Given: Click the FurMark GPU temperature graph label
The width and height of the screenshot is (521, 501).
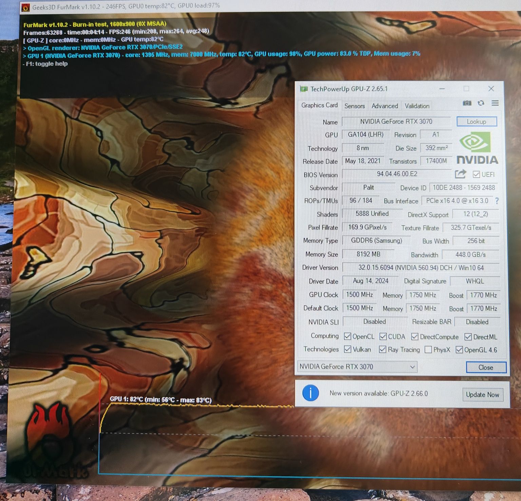Looking at the screenshot, I should coord(160,400).
